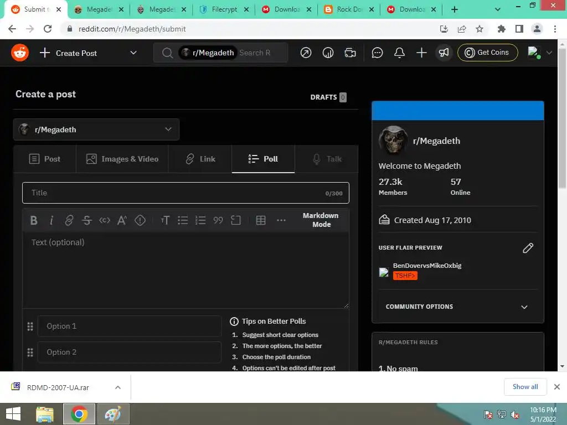This screenshot has width=567, height=425.
Task: Open the notifications bell
Action: (x=399, y=53)
